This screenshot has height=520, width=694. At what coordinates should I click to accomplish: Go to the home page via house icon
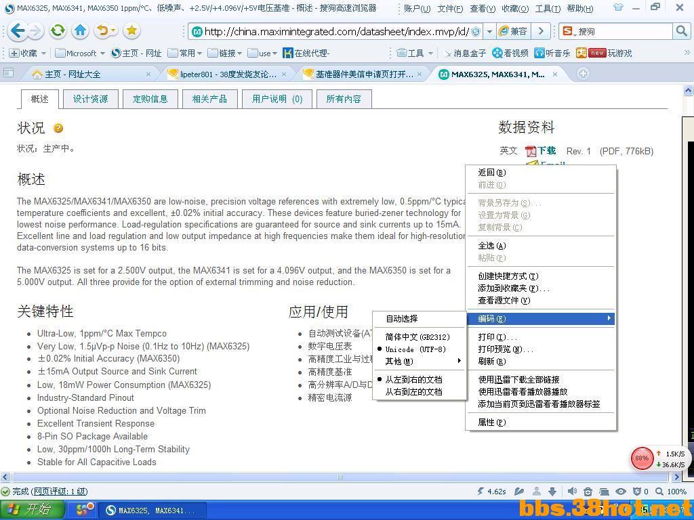pyautogui.click(x=80, y=30)
